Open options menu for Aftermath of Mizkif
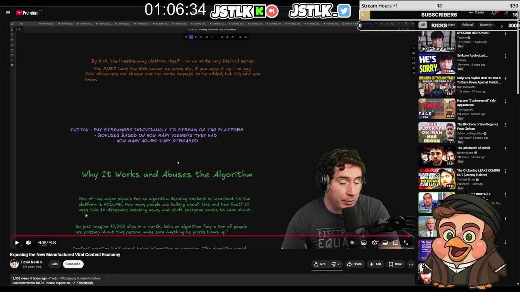The image size is (520, 292). pos(505,148)
